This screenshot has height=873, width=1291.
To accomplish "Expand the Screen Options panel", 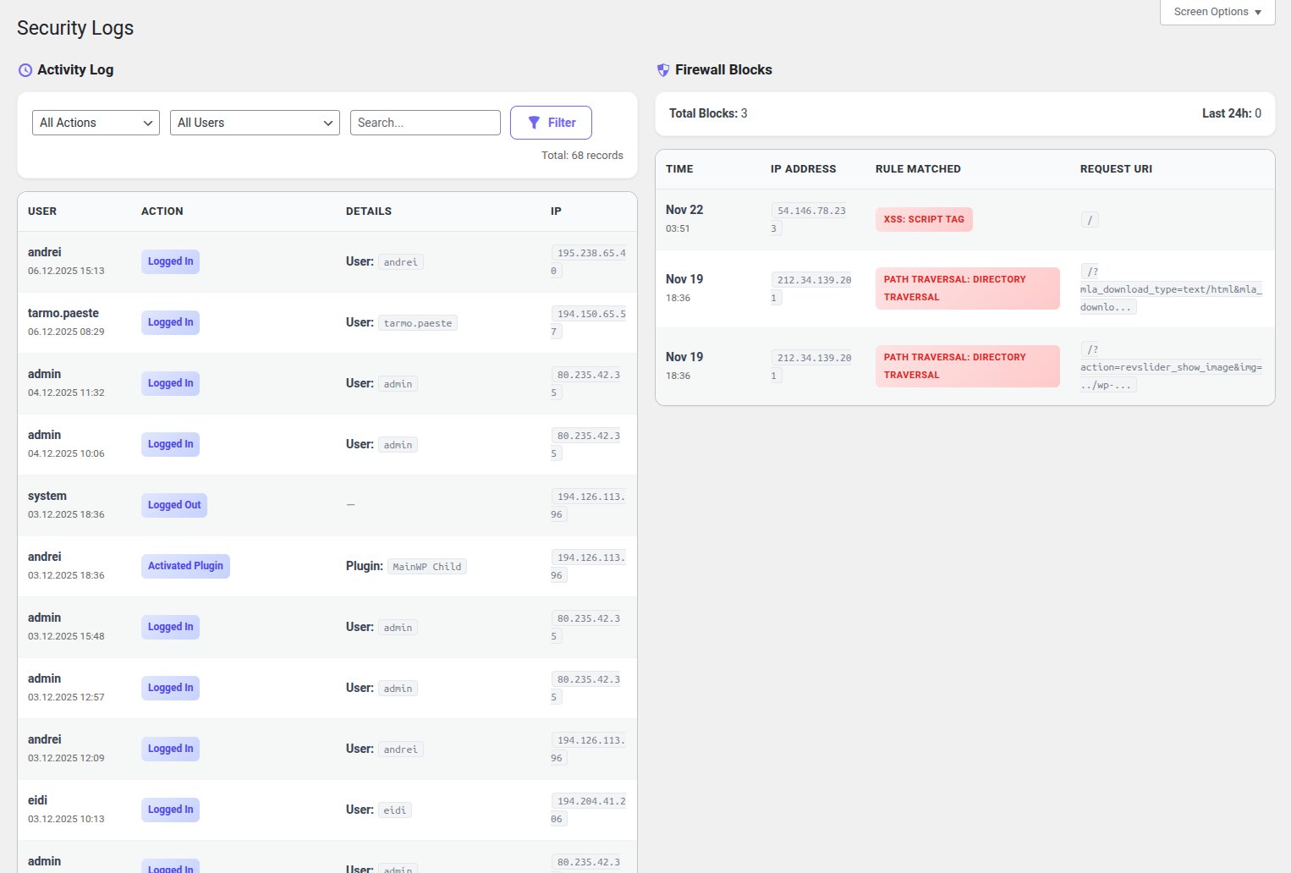I will (x=1217, y=11).
